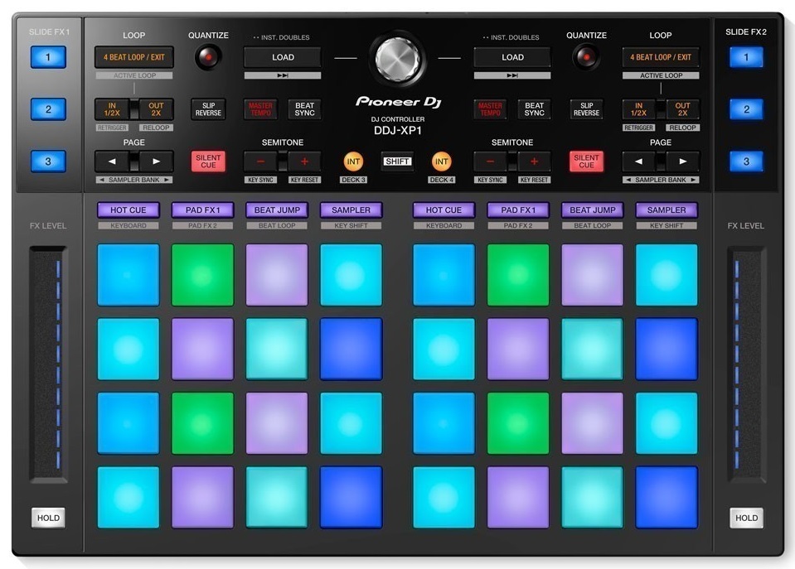
Task: Switch right deck pads to BEAT JUMP mode
Action: (x=592, y=210)
